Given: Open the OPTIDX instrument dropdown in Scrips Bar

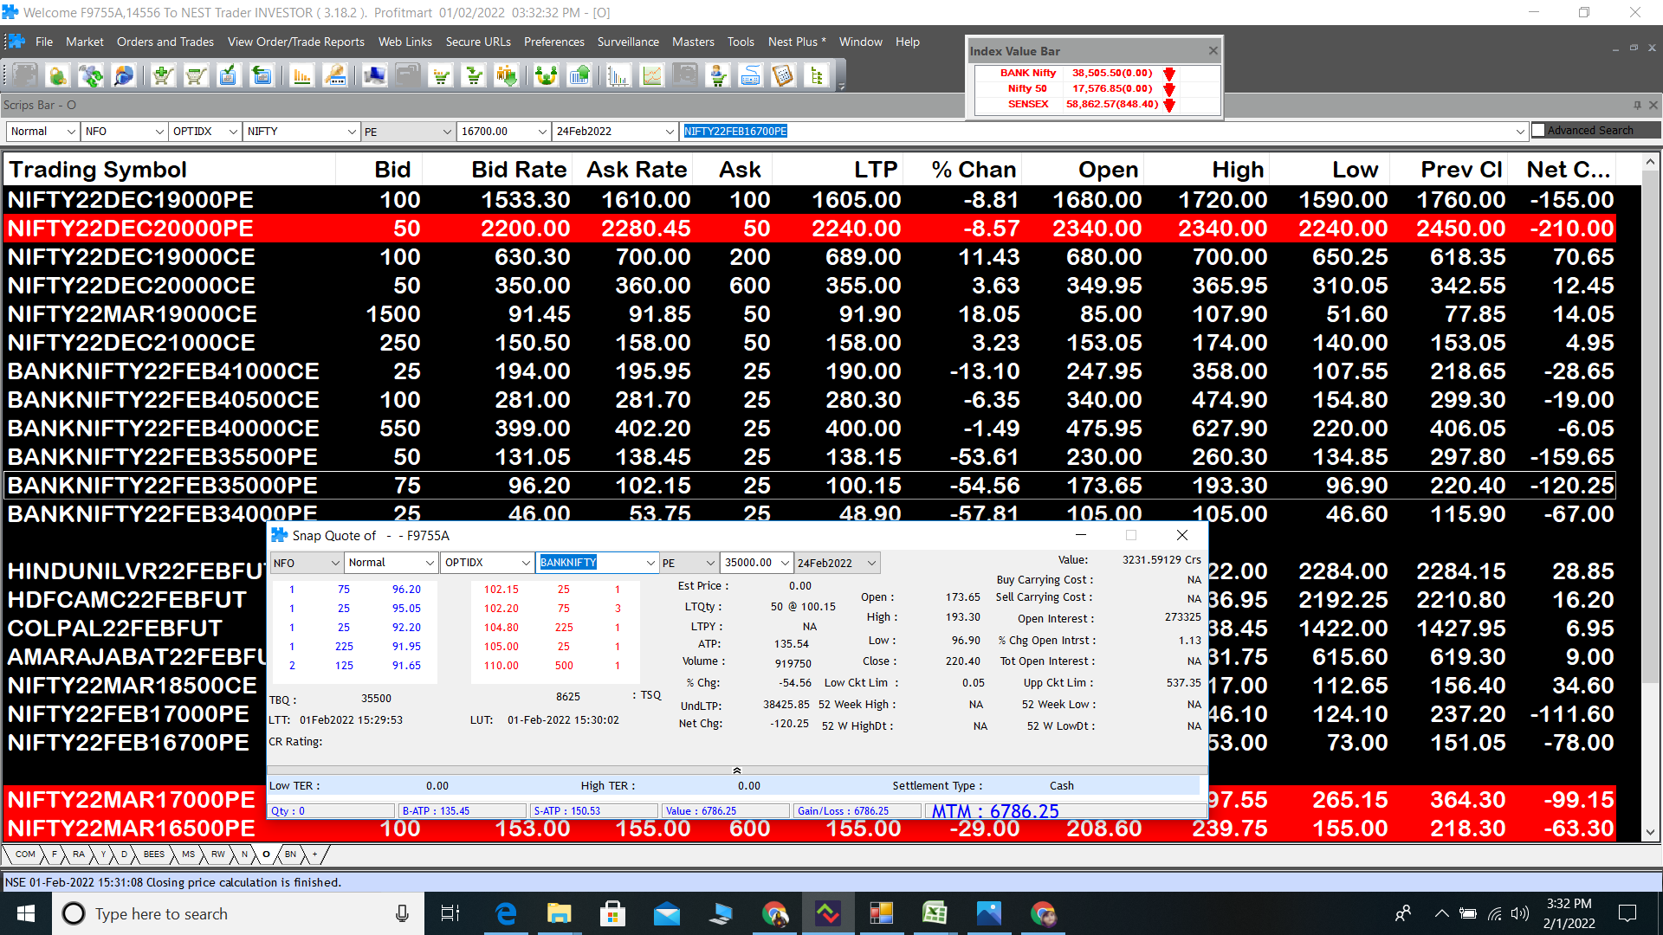Looking at the screenshot, I should [233, 132].
